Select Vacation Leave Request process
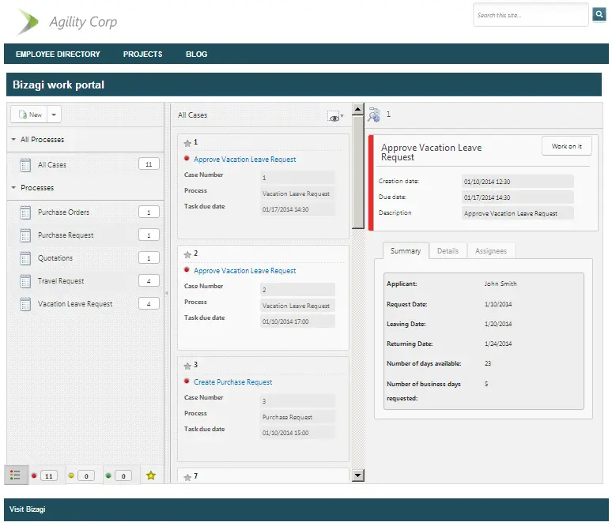 [x=75, y=304]
